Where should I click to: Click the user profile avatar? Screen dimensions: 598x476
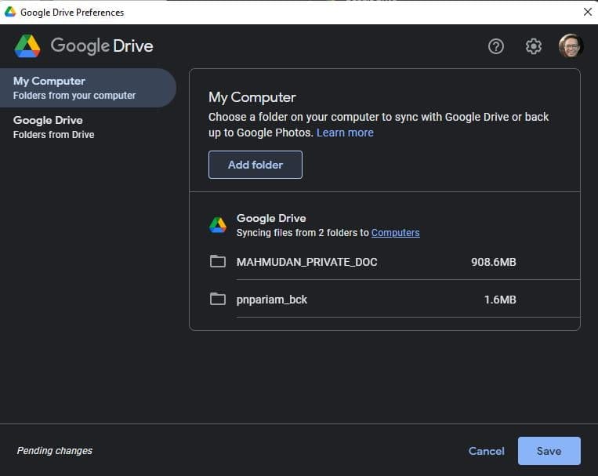pos(571,46)
